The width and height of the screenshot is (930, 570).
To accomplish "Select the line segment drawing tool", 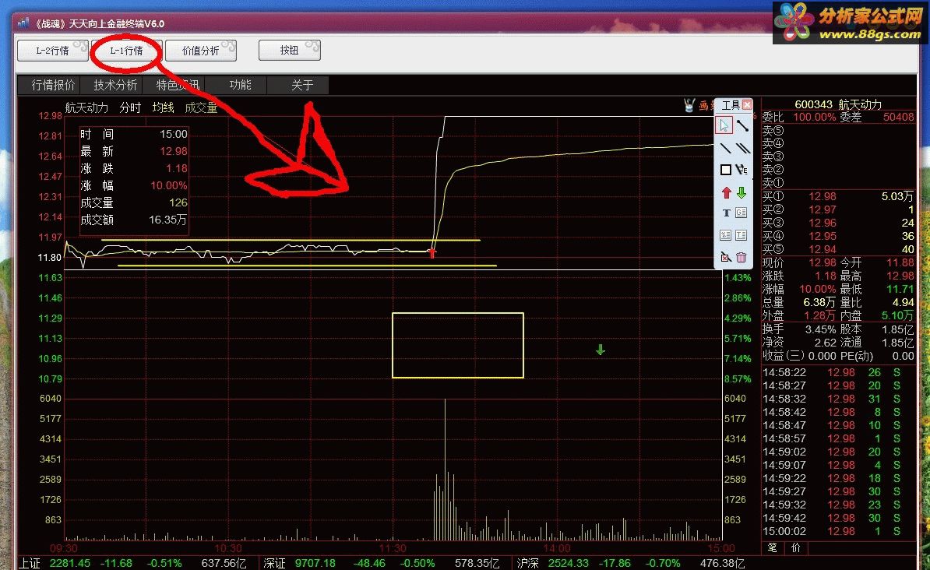I will [x=742, y=125].
